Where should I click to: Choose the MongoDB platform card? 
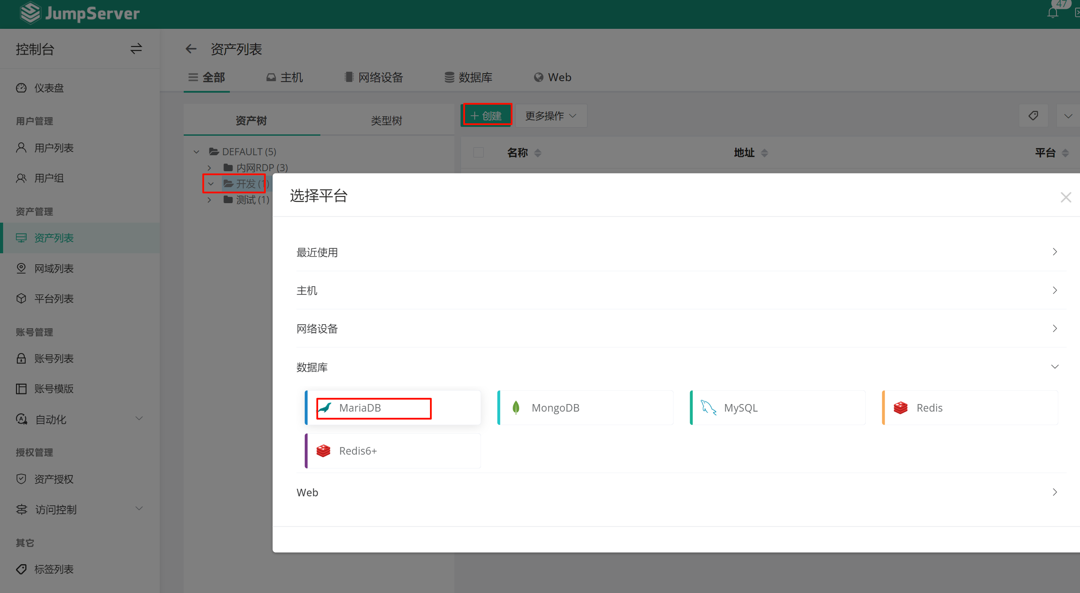tap(585, 408)
